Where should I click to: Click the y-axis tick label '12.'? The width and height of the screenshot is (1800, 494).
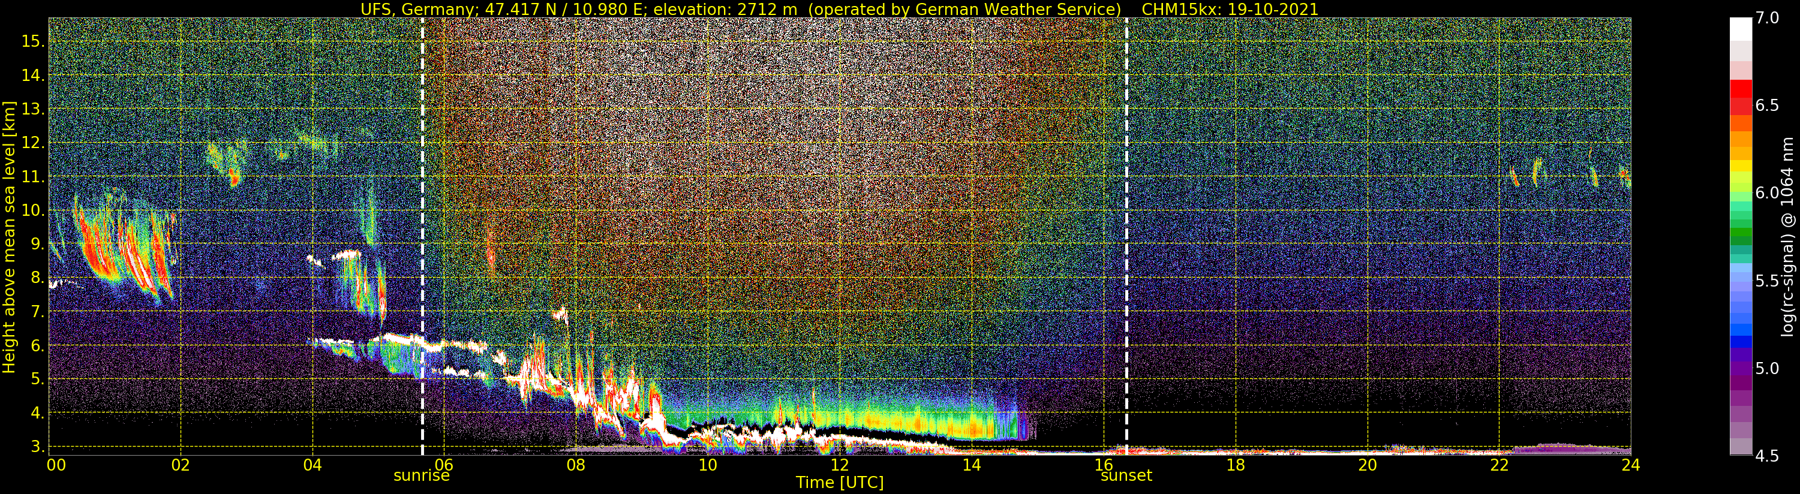(33, 143)
